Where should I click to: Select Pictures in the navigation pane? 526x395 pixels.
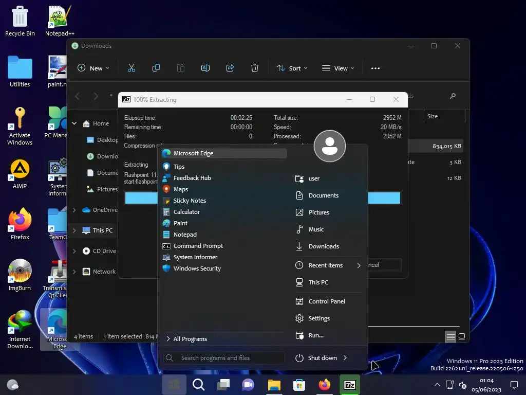pos(102,189)
